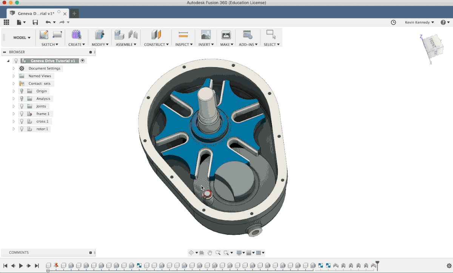Click the New Component assemble icon
The height and width of the screenshot is (273, 453).
pos(119,35)
